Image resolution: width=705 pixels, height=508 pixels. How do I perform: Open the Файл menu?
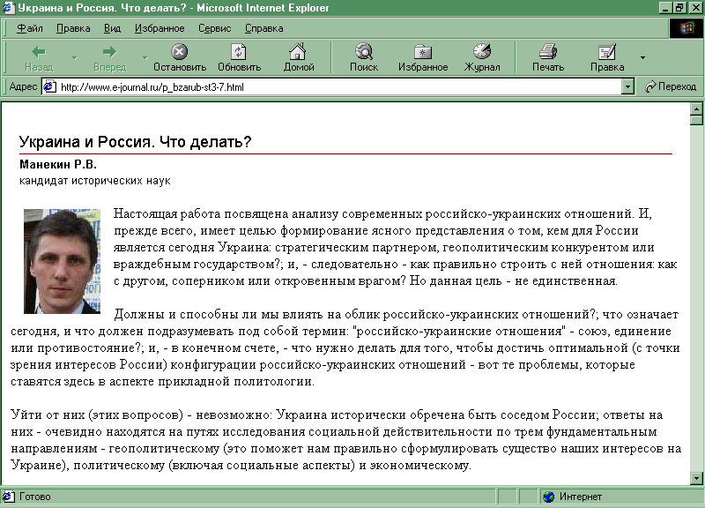30,28
